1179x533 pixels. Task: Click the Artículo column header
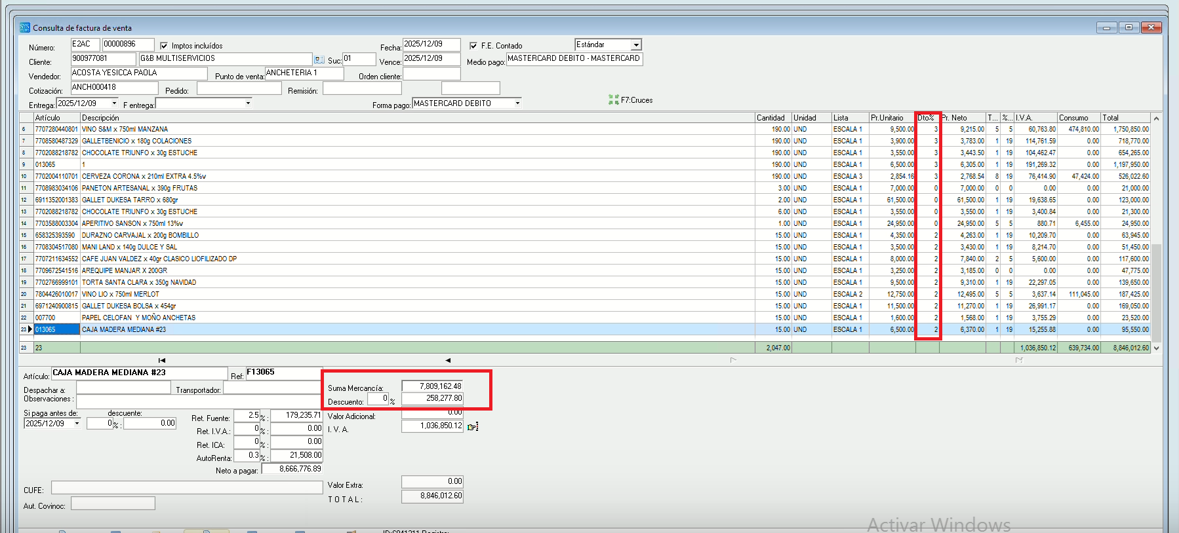(x=57, y=118)
